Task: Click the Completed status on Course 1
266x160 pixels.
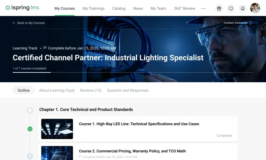Action: point(224,136)
